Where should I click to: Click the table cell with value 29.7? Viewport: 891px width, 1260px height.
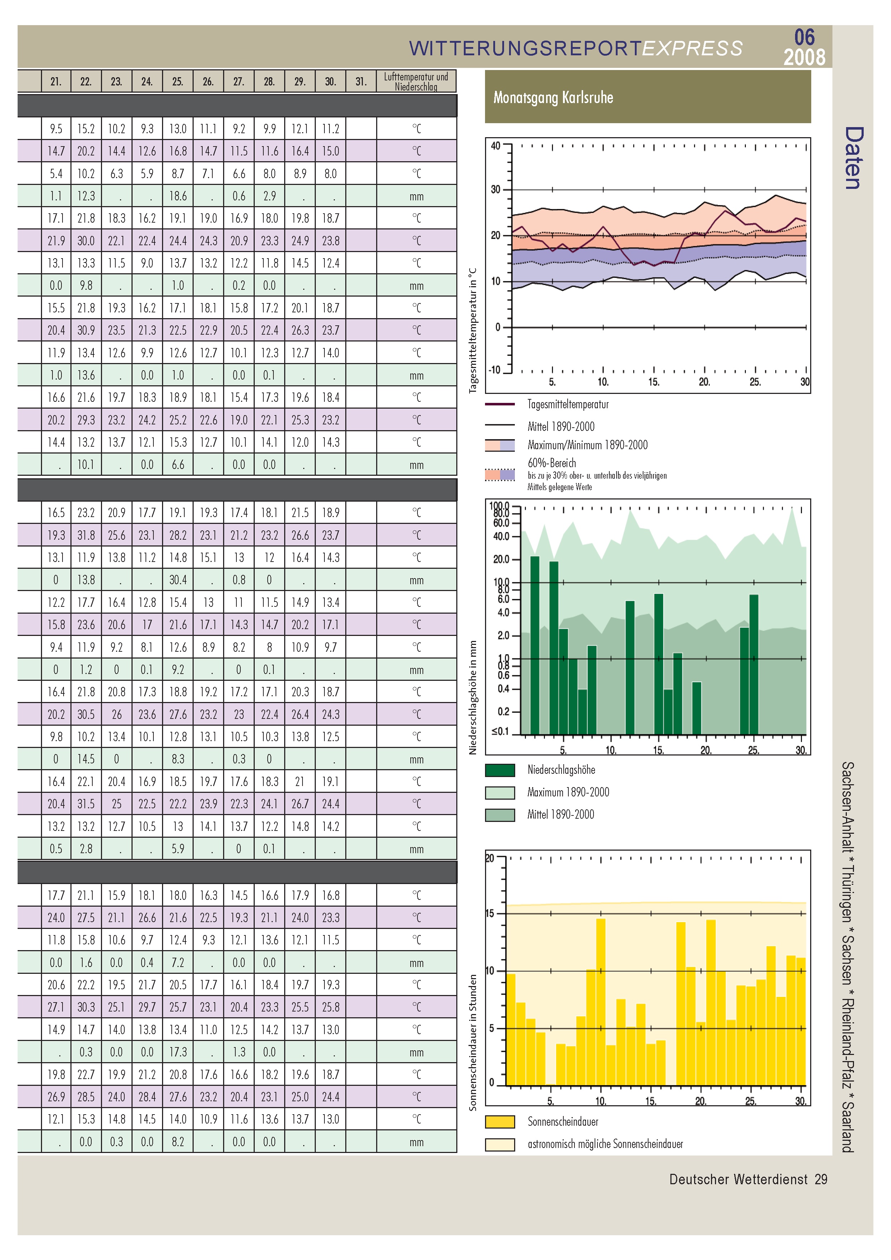coord(147,1007)
